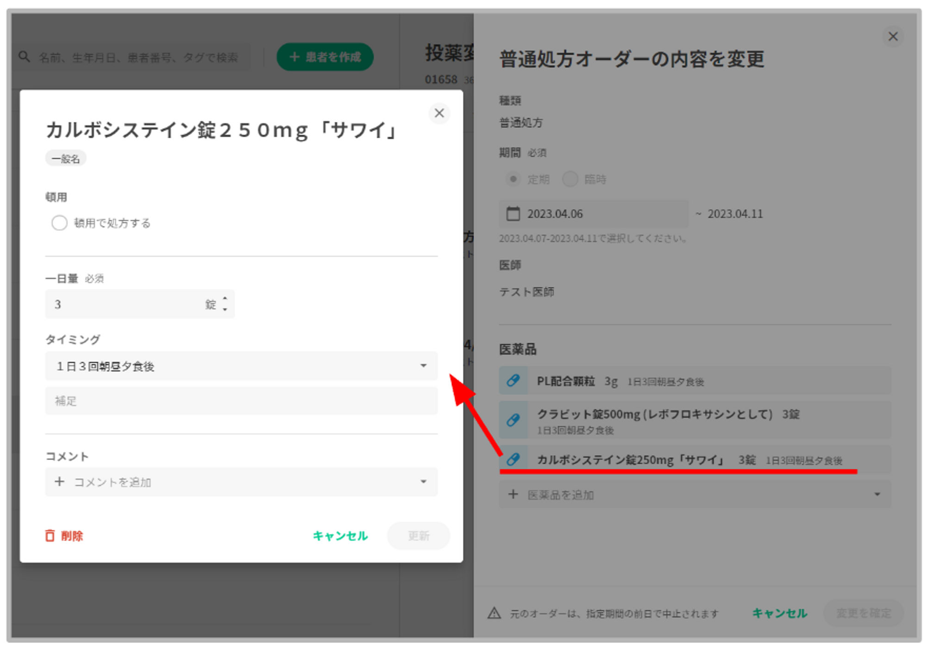The image size is (926, 650).
Task: Click the trash icon next to 削除
Action: [50, 535]
